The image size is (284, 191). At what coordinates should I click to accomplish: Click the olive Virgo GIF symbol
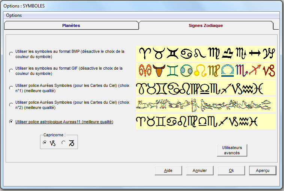[214, 71]
